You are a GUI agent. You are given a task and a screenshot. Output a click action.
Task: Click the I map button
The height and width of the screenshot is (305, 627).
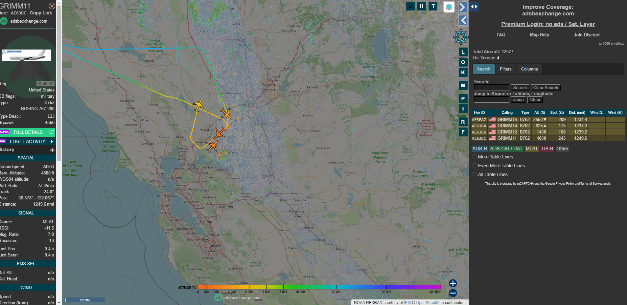pos(463,109)
